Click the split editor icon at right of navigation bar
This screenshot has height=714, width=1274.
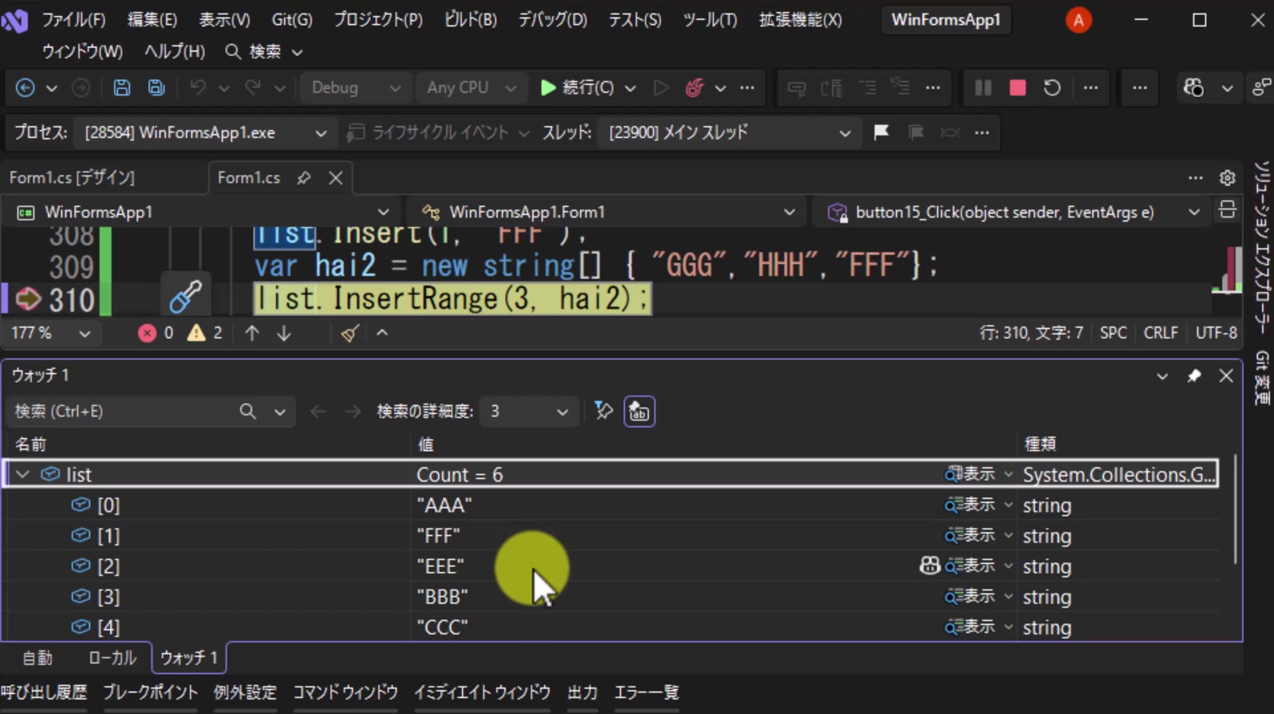[1227, 210]
